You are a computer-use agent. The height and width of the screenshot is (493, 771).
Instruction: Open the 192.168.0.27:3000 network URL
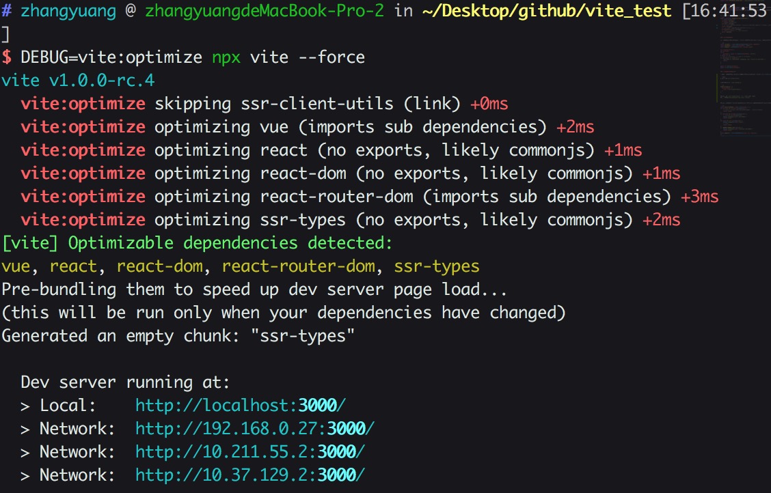click(x=255, y=429)
